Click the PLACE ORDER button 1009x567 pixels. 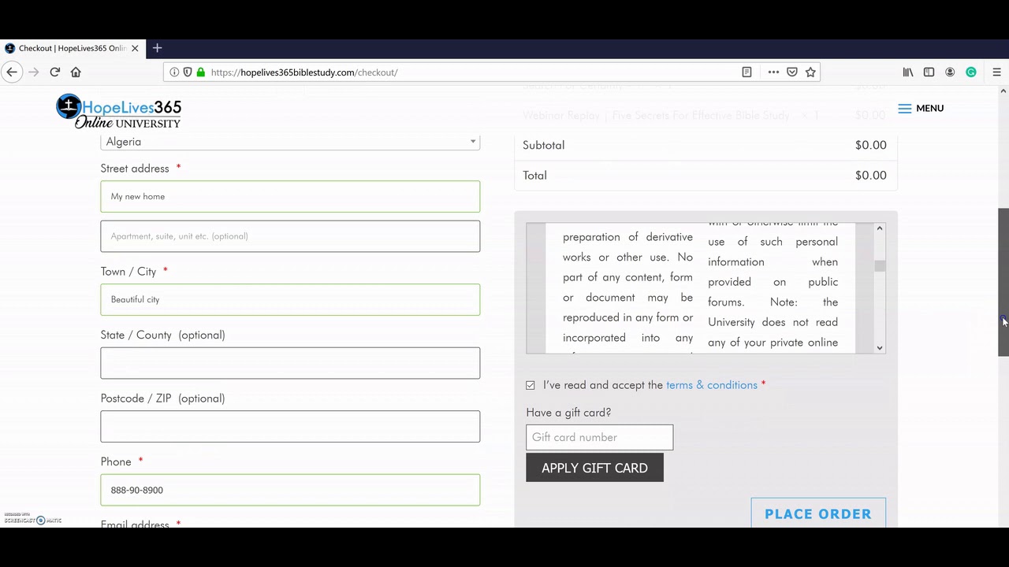818,513
